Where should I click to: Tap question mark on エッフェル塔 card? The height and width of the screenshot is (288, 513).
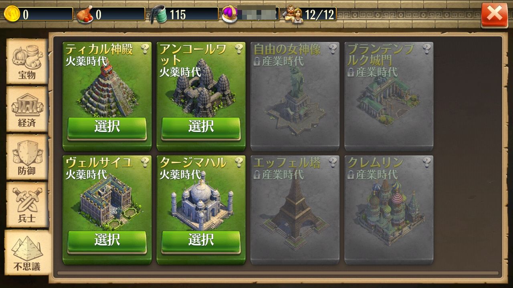pyautogui.click(x=333, y=162)
